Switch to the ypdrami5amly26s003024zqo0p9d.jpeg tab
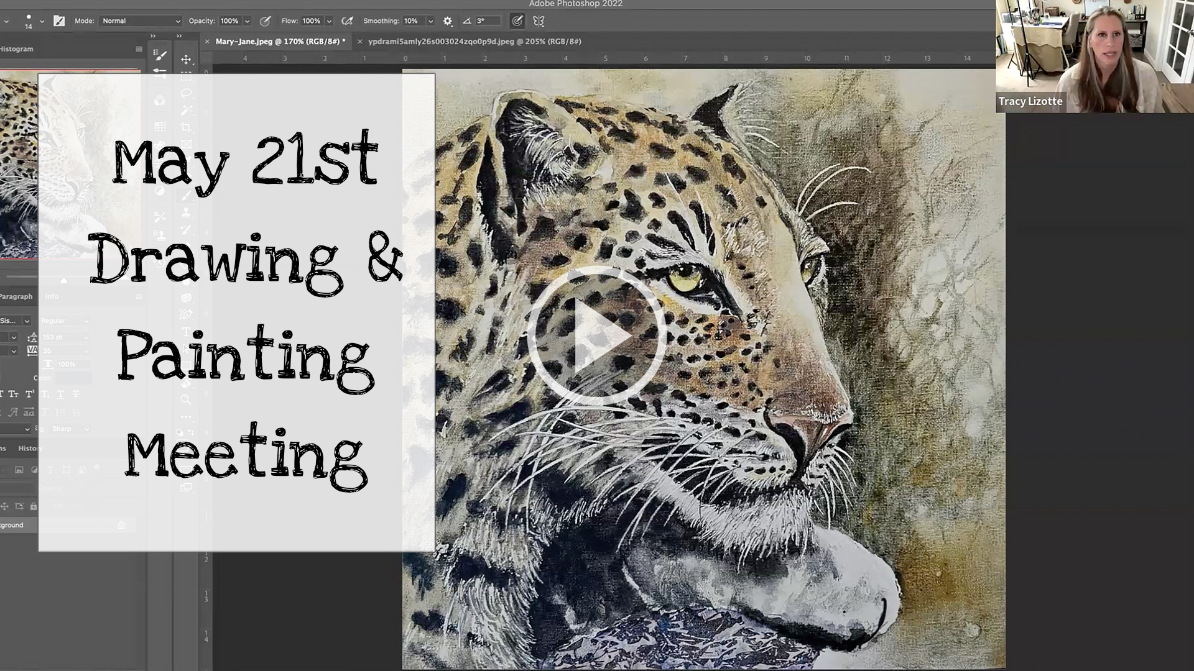This screenshot has width=1194, height=671. click(x=474, y=42)
